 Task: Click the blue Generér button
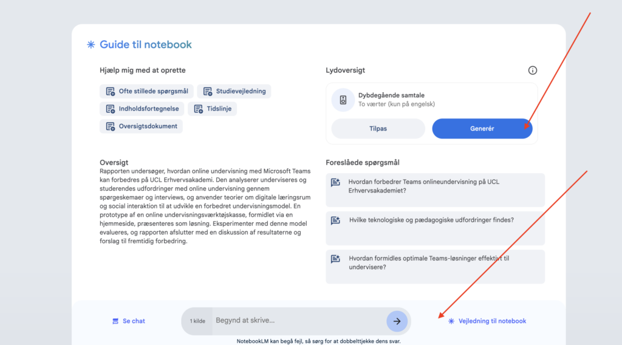pyautogui.click(x=482, y=129)
